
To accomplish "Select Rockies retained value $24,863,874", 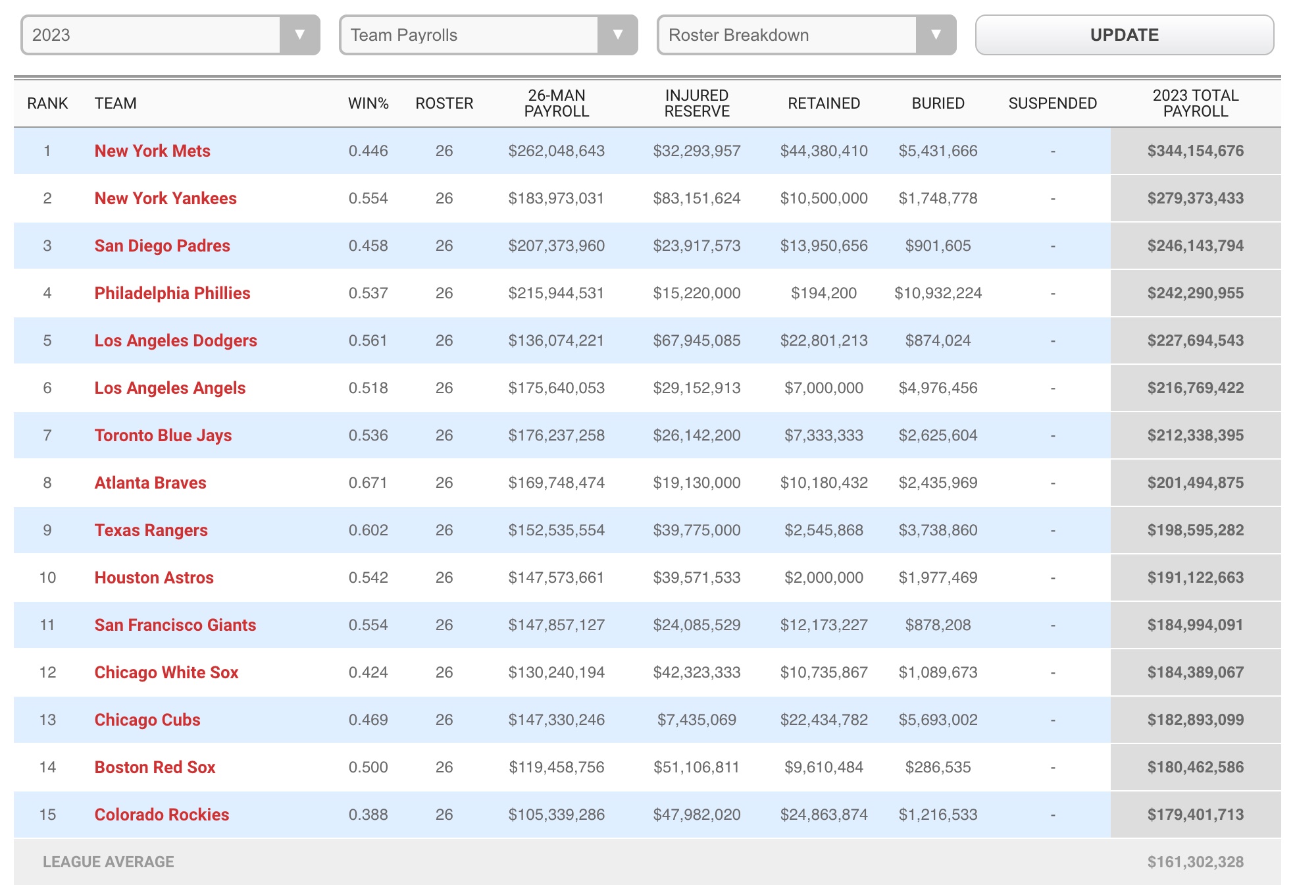I will [x=824, y=815].
